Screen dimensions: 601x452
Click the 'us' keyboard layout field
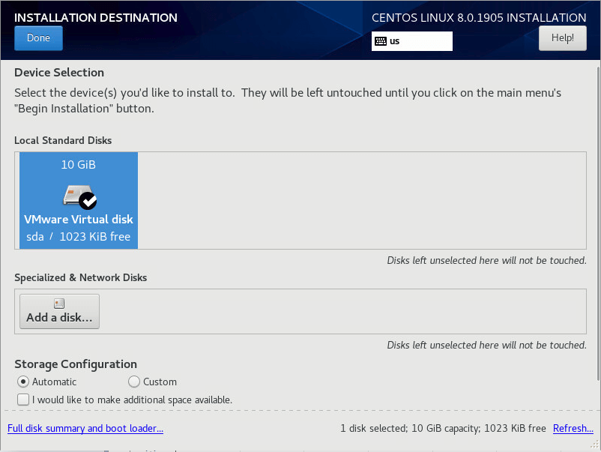(x=420, y=41)
